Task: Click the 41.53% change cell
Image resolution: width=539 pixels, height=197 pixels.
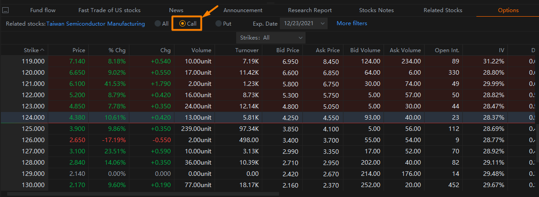Action: [115, 84]
